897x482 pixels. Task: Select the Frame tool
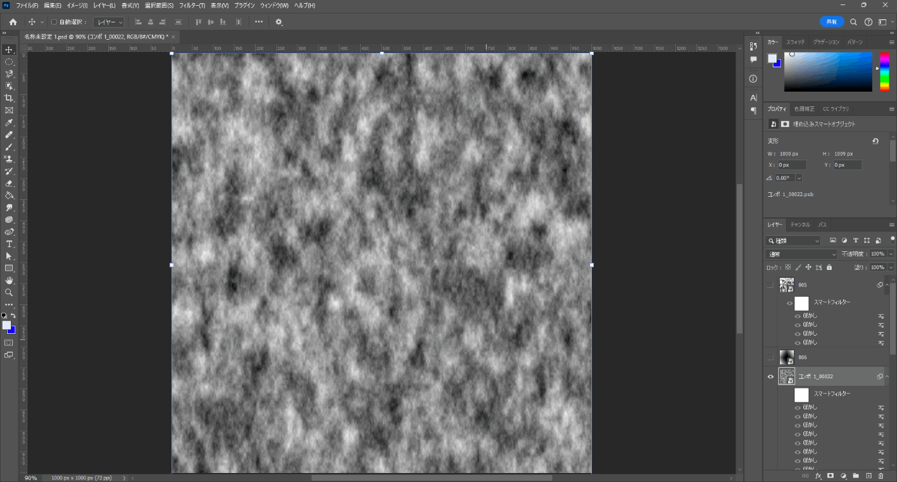click(9, 110)
